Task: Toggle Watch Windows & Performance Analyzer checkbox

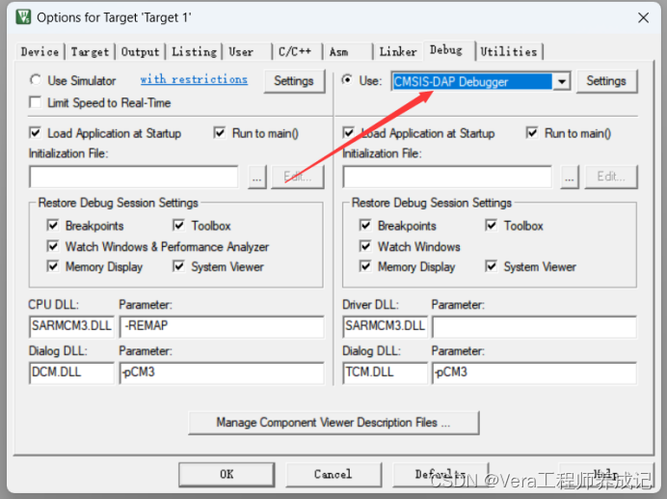Action: (x=53, y=246)
